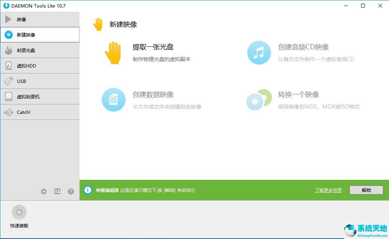Click the 快速装载 label text
This screenshot has width=389, height=239.
tap(19, 225)
